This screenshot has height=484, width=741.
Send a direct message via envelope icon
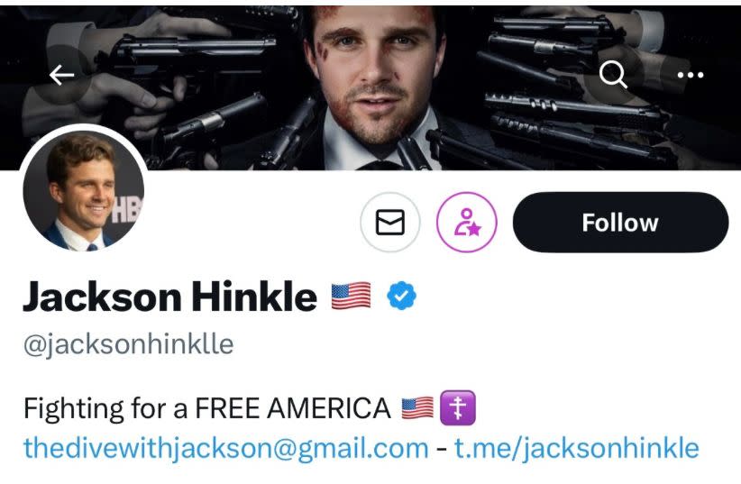tap(389, 222)
